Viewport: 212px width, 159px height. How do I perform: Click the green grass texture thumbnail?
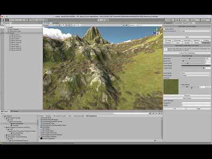pos(171,87)
